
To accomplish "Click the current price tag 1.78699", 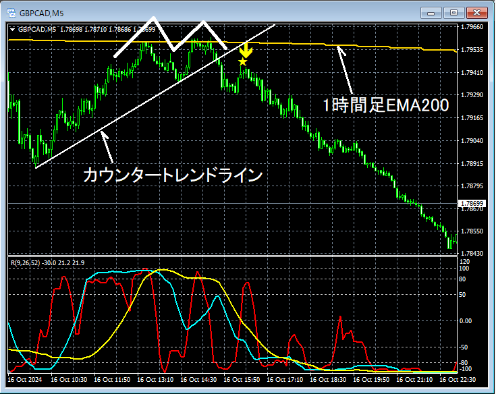I will point(472,203).
